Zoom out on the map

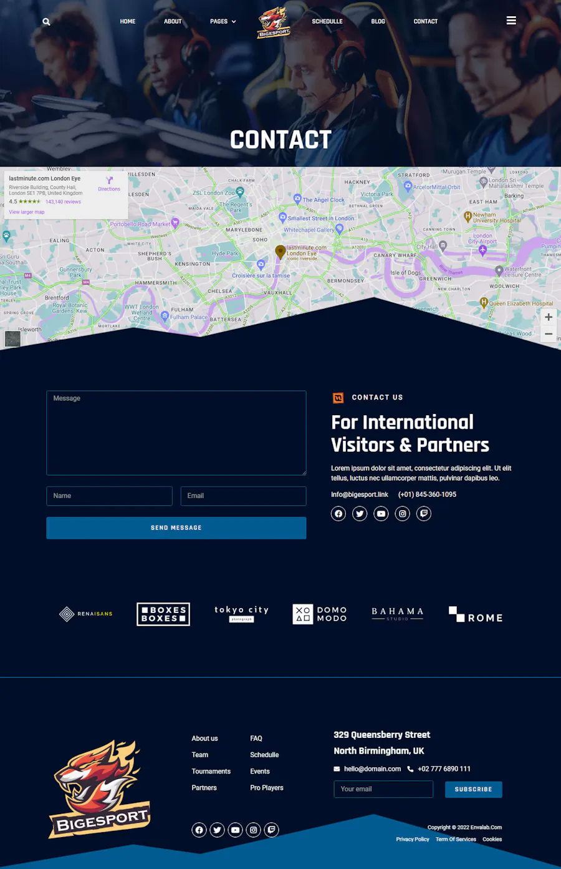(x=549, y=334)
